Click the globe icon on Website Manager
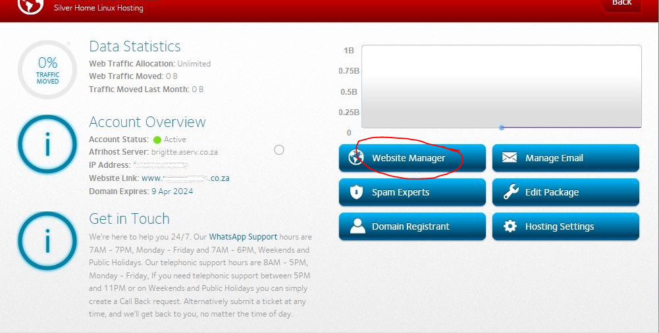Image resolution: width=659 pixels, height=333 pixels. [356, 158]
